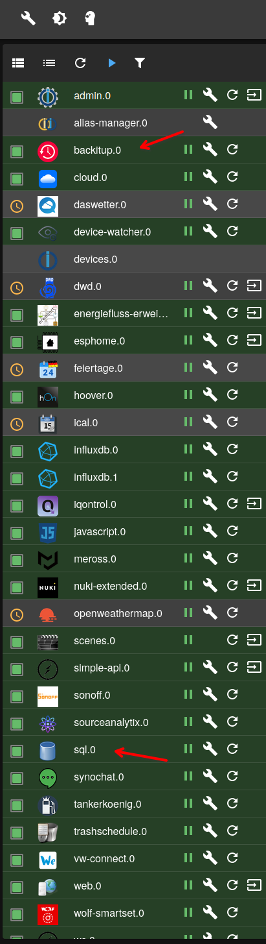
Task: Pause the cloud.0 adapter
Action: pos(188,177)
